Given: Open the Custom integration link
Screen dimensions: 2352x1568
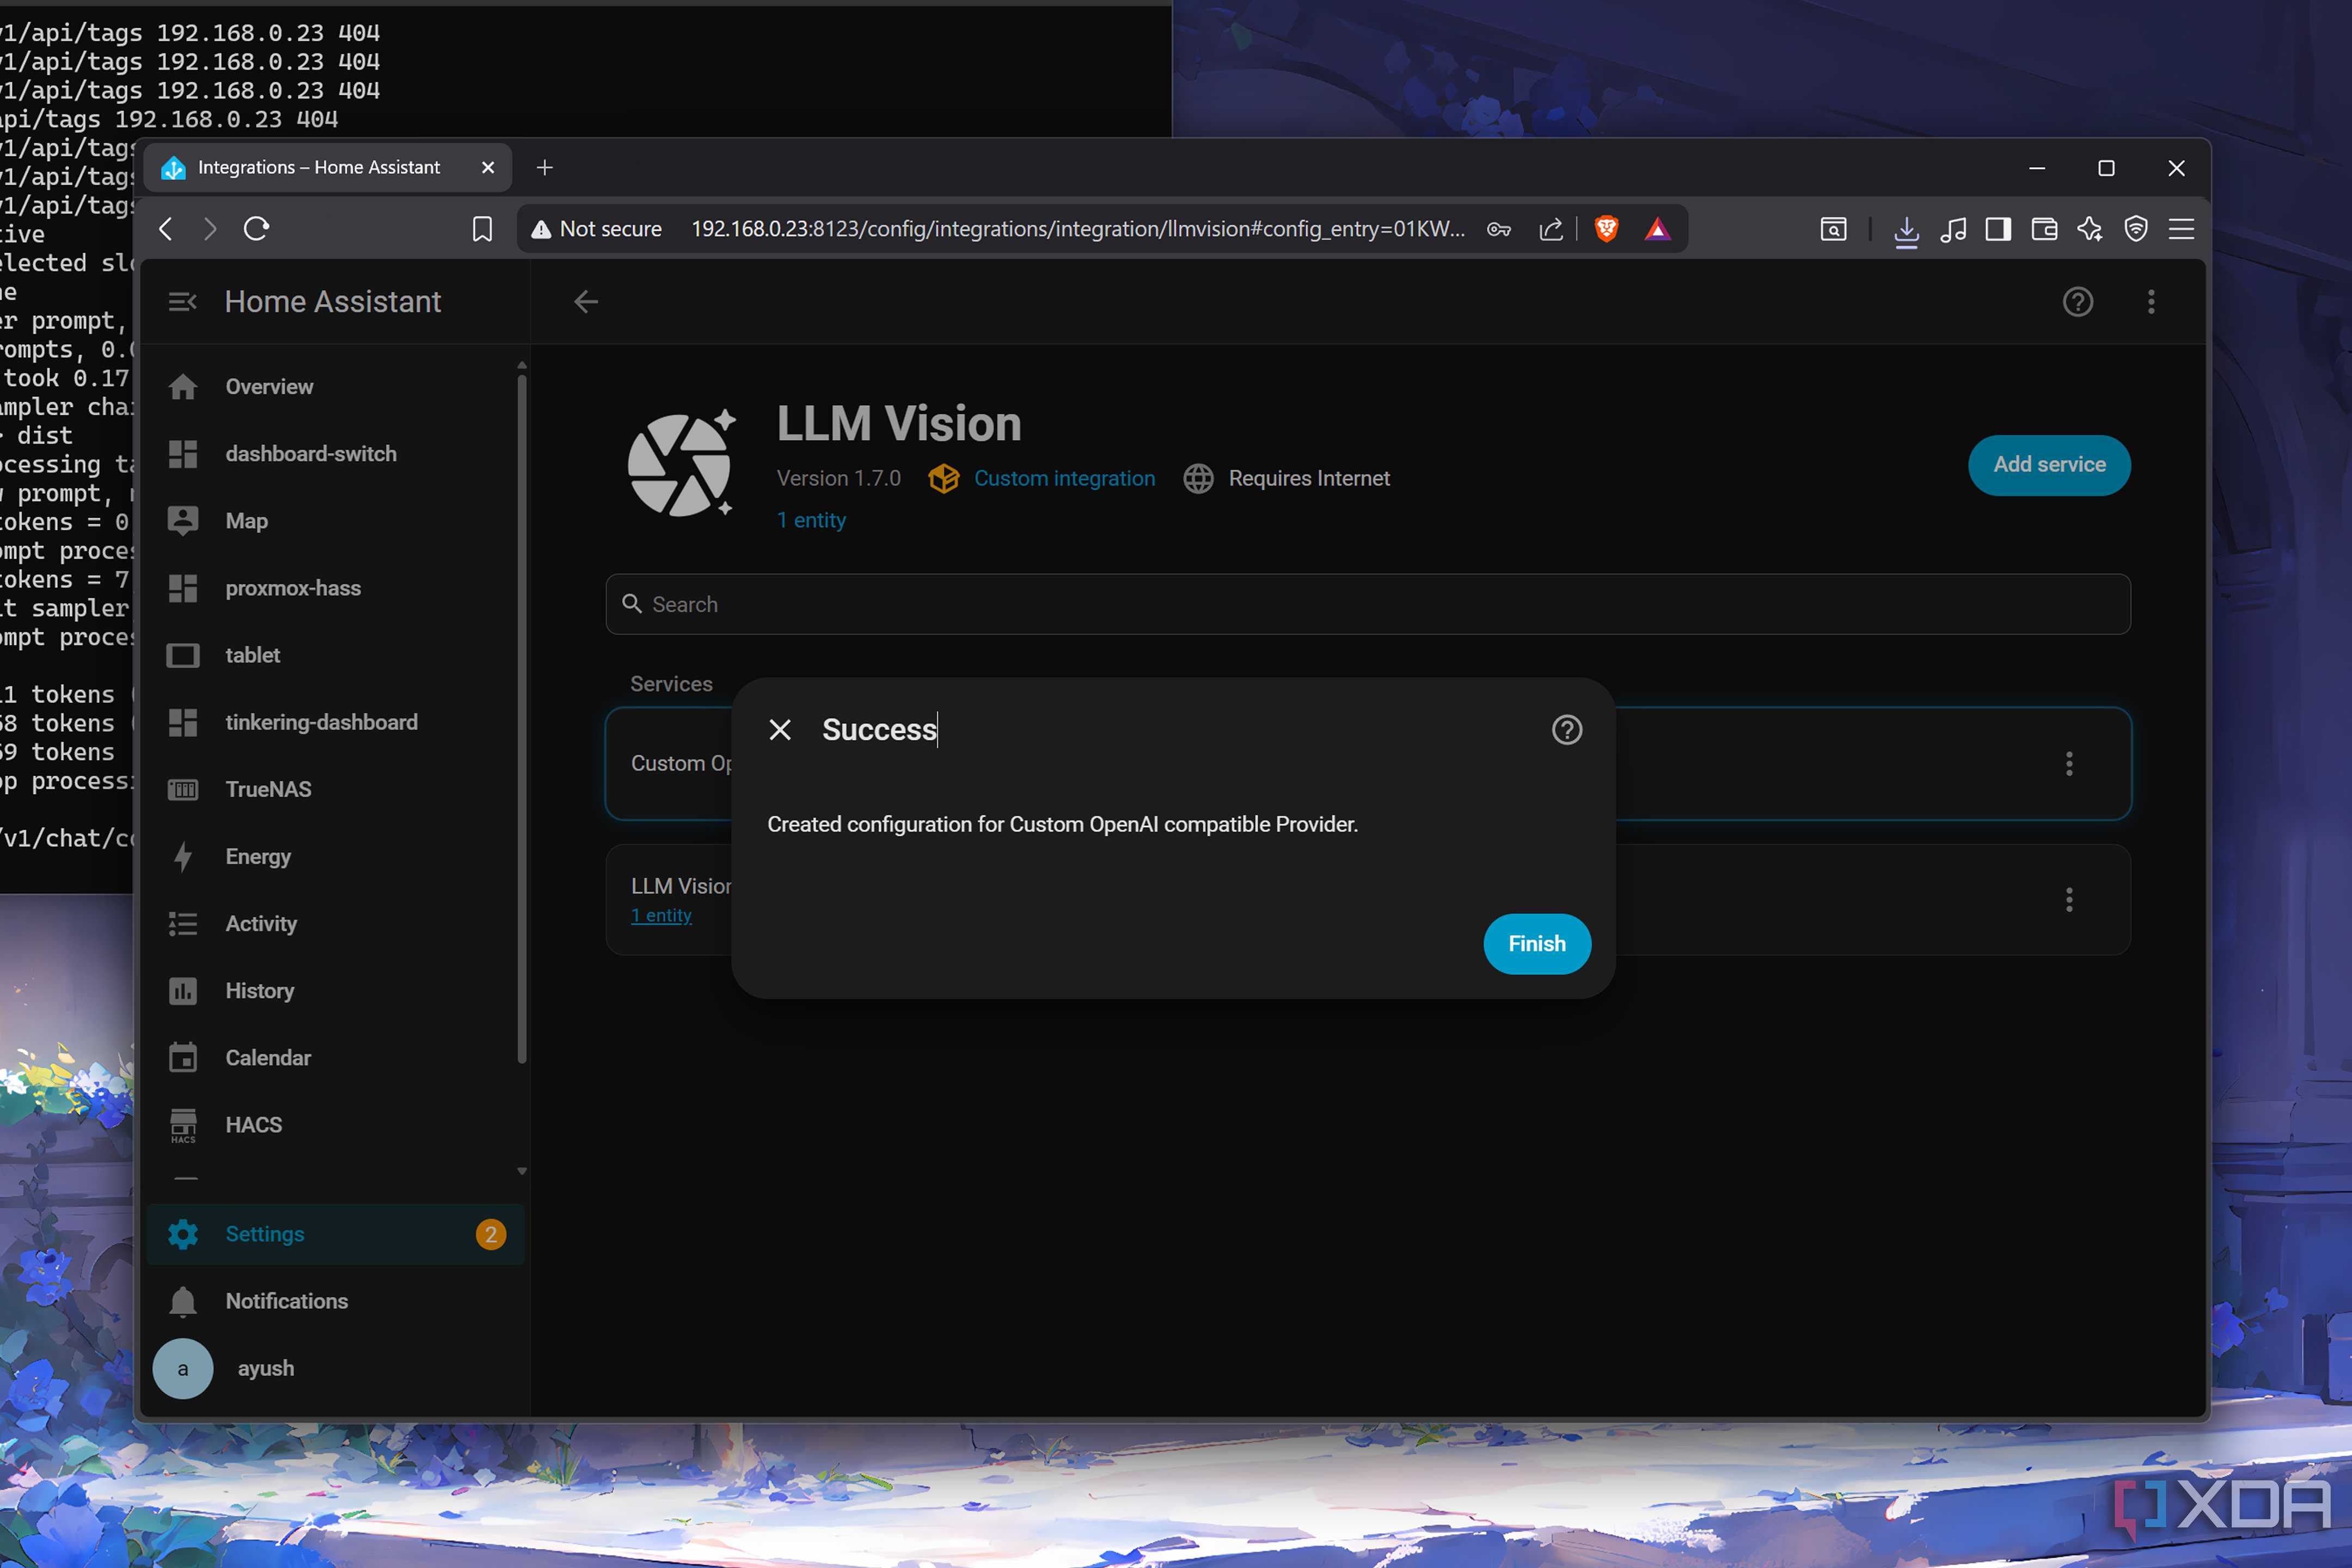Looking at the screenshot, I should coord(1064,478).
